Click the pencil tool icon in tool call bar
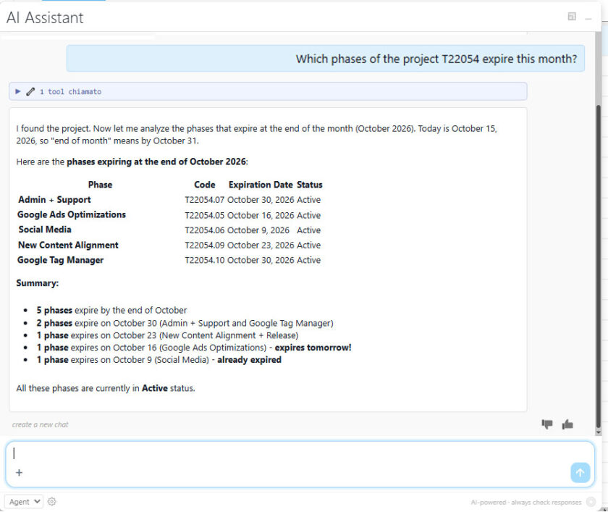The height and width of the screenshot is (512, 608). coord(30,91)
